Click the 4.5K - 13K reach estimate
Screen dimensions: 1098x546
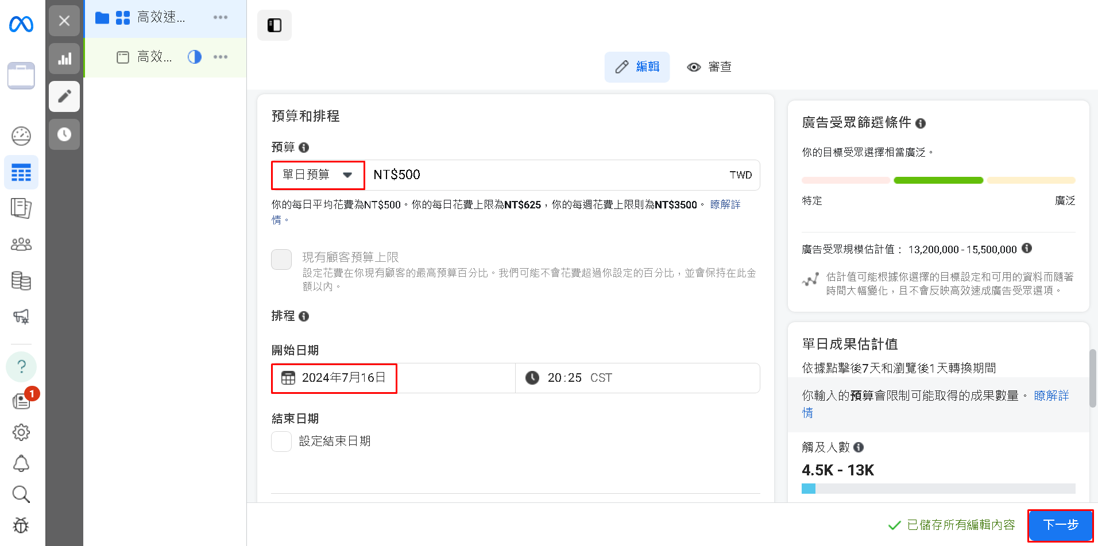tap(838, 470)
